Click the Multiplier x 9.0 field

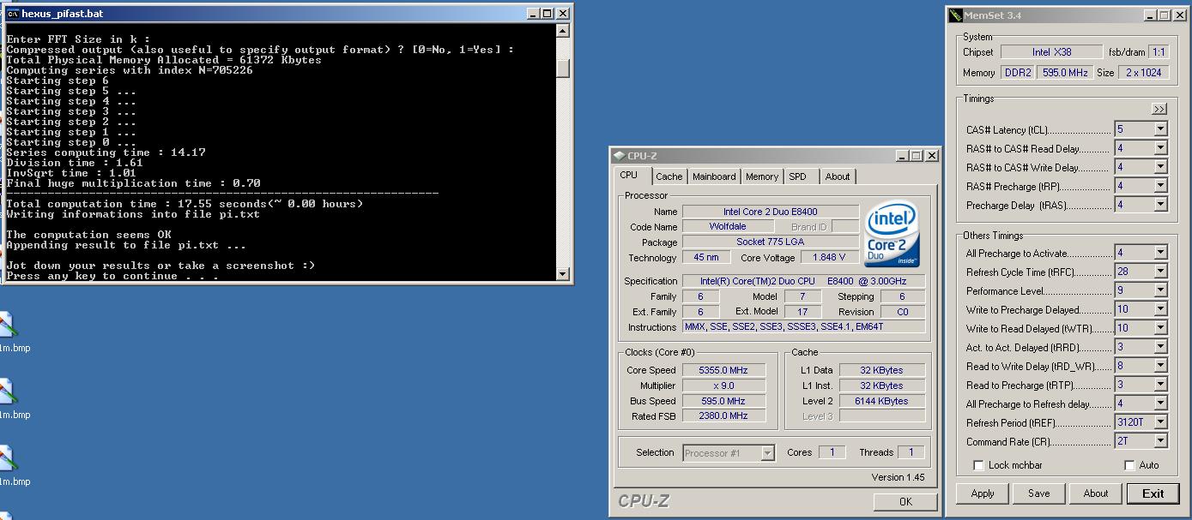click(724, 386)
